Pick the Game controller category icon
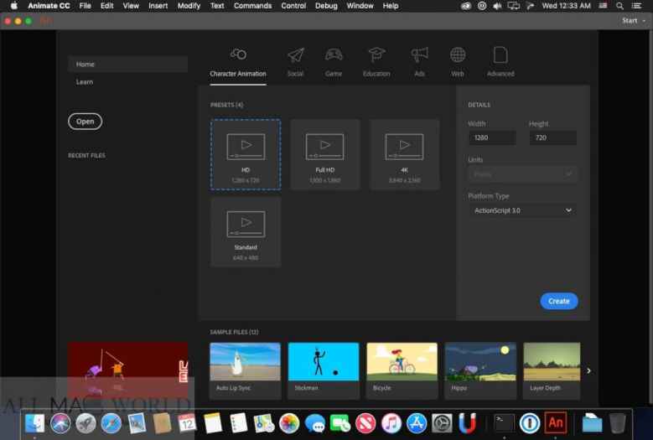653x440 pixels. (334, 55)
